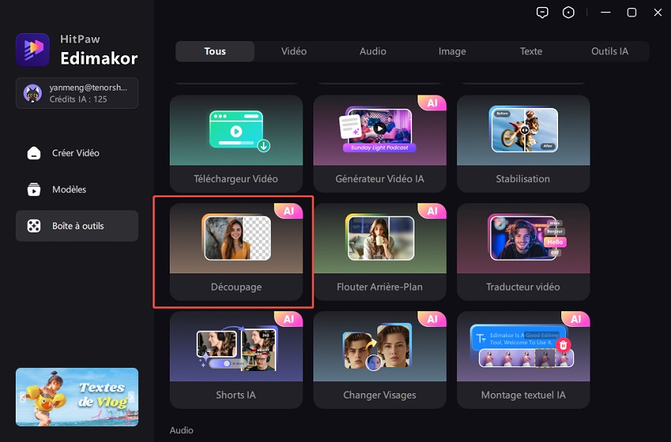
Task: Click the Créer Vidéo label
Action: click(x=76, y=153)
